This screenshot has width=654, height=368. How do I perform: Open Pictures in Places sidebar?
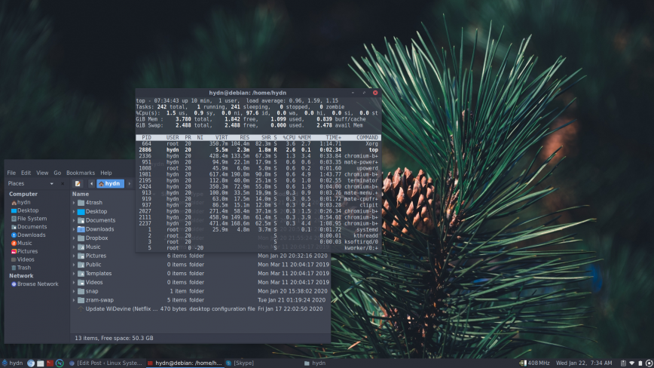[25, 251]
